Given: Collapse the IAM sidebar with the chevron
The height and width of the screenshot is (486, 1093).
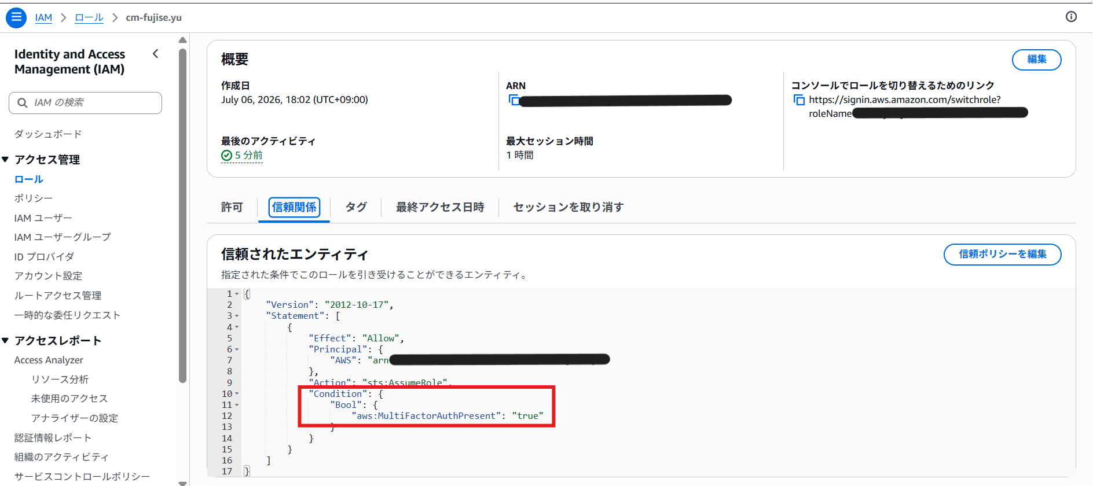Looking at the screenshot, I should tap(155, 54).
